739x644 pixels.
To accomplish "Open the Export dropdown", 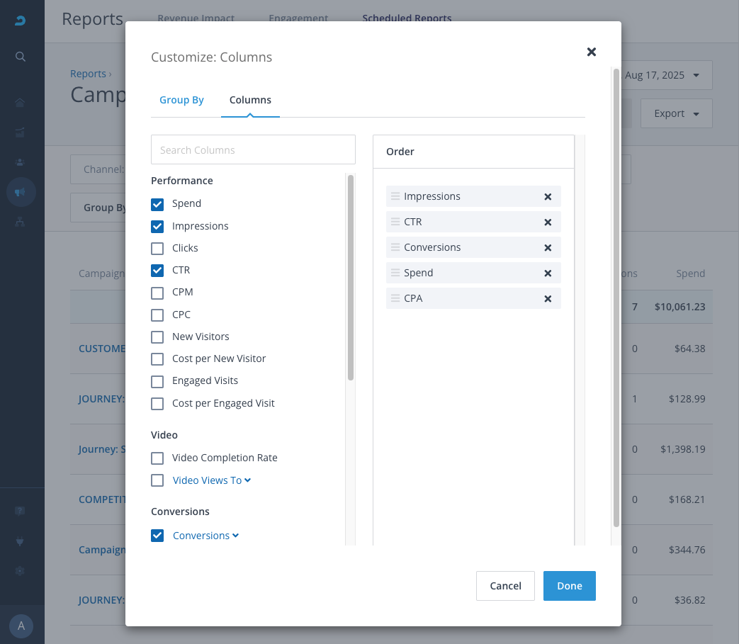I will tap(676, 113).
